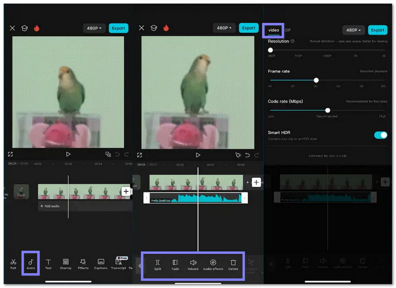Click the flame icon in middle screen
This screenshot has height=288, width=396.
(166, 28)
